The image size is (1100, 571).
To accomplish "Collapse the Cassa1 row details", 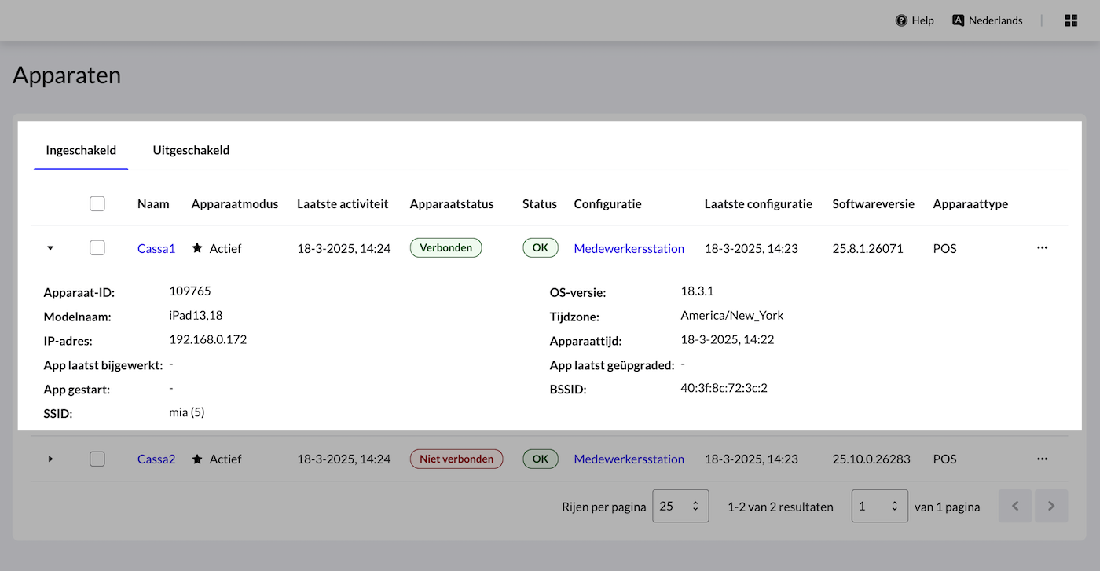I will (50, 248).
